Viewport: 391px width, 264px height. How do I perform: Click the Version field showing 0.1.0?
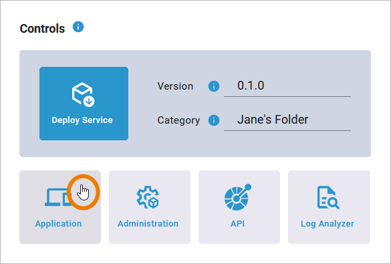click(x=287, y=86)
